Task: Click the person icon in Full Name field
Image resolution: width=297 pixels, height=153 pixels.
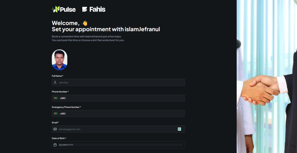Action: tap(55, 82)
